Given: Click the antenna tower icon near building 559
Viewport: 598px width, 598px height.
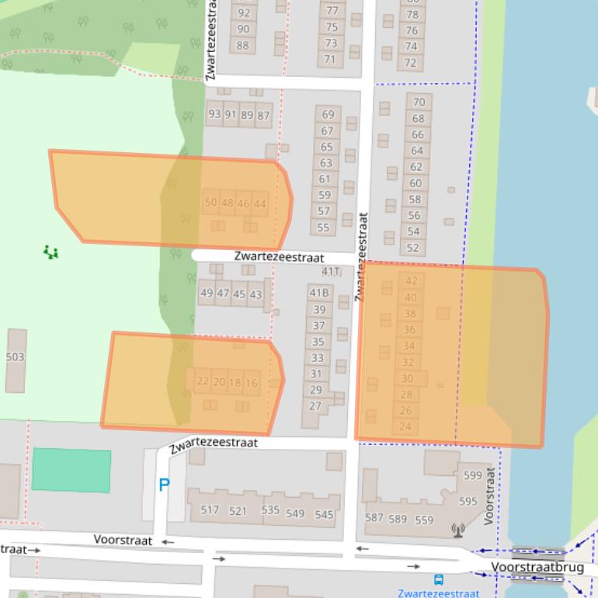Looking at the screenshot, I should pyautogui.click(x=458, y=530).
